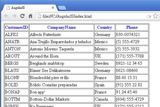Screen dimensions: 160x107
Task: Click the Bon app' company cell
Action: click(62, 92)
